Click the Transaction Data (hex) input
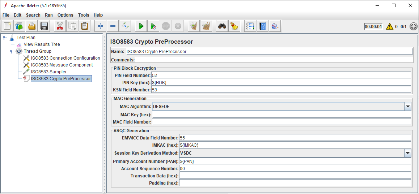419x194 pixels. click(x=295, y=176)
